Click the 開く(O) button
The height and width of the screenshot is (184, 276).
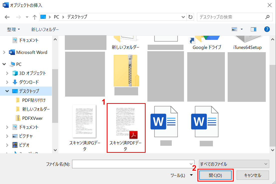215,175
